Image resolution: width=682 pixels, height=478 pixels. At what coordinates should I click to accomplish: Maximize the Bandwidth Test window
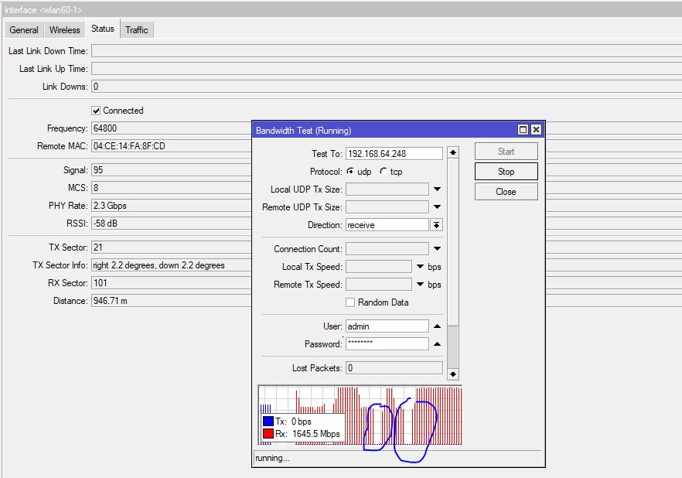pyautogui.click(x=523, y=130)
